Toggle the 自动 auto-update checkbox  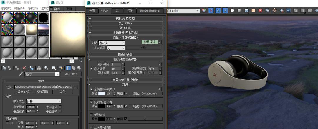(x=52, y=9)
